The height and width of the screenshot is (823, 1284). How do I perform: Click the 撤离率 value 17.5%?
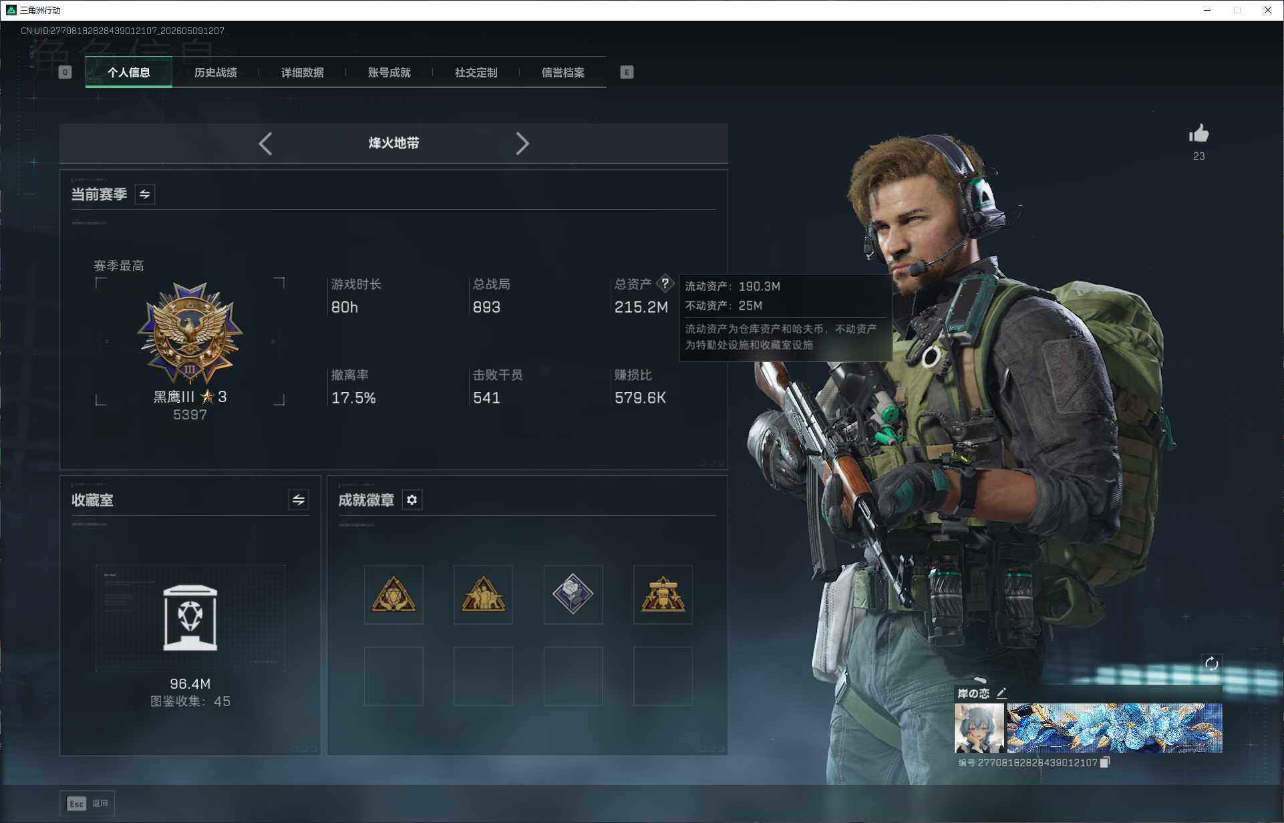click(x=353, y=398)
